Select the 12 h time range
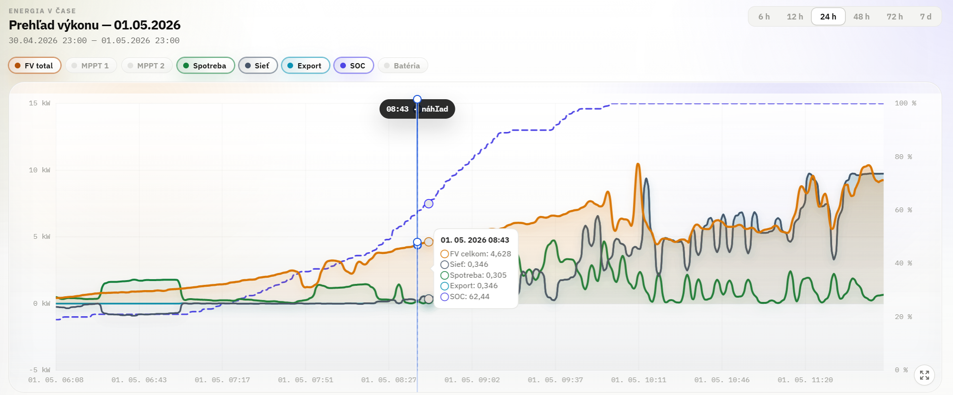 click(x=795, y=17)
